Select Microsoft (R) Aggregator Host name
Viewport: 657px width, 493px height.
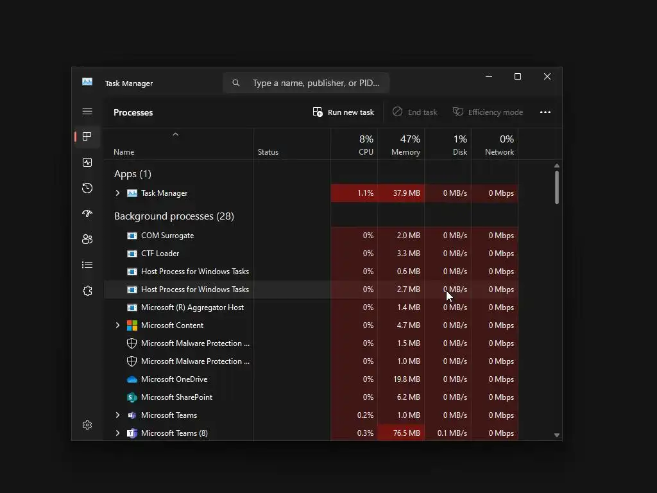[x=192, y=307]
